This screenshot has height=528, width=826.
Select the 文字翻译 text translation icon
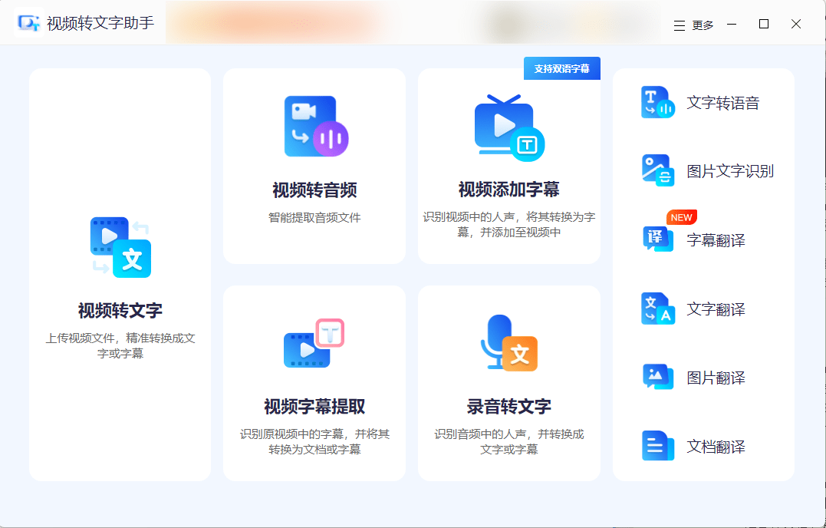(657, 308)
